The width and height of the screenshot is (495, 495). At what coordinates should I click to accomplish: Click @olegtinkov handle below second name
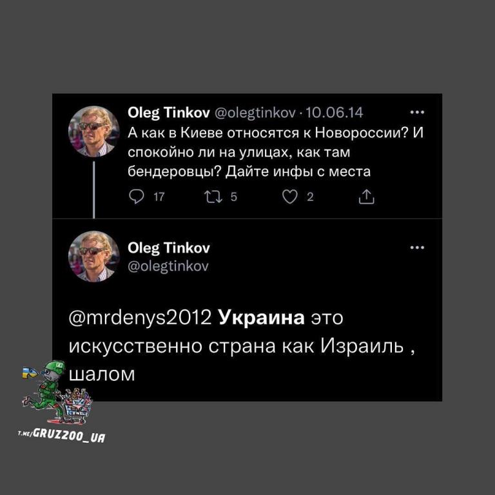point(168,266)
